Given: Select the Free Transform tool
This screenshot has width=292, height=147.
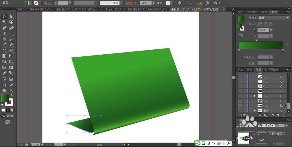Looking at the screenshot, I should click(x=11, y=56).
